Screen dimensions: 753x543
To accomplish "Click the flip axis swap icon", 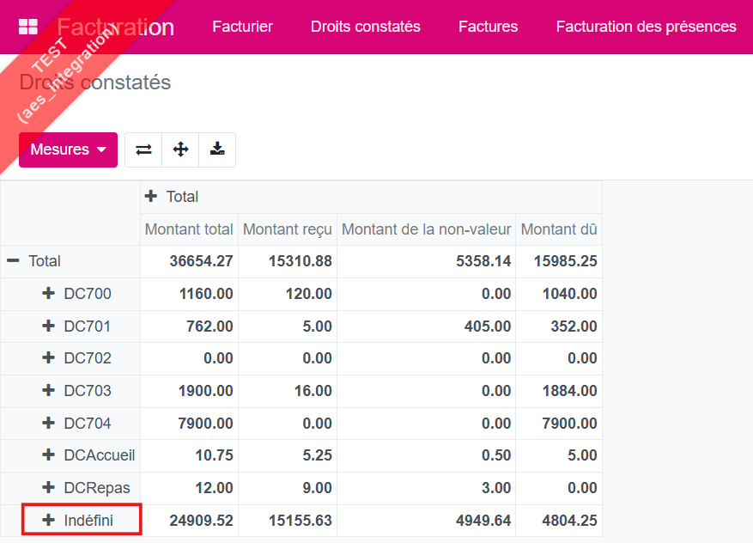I will click(143, 149).
